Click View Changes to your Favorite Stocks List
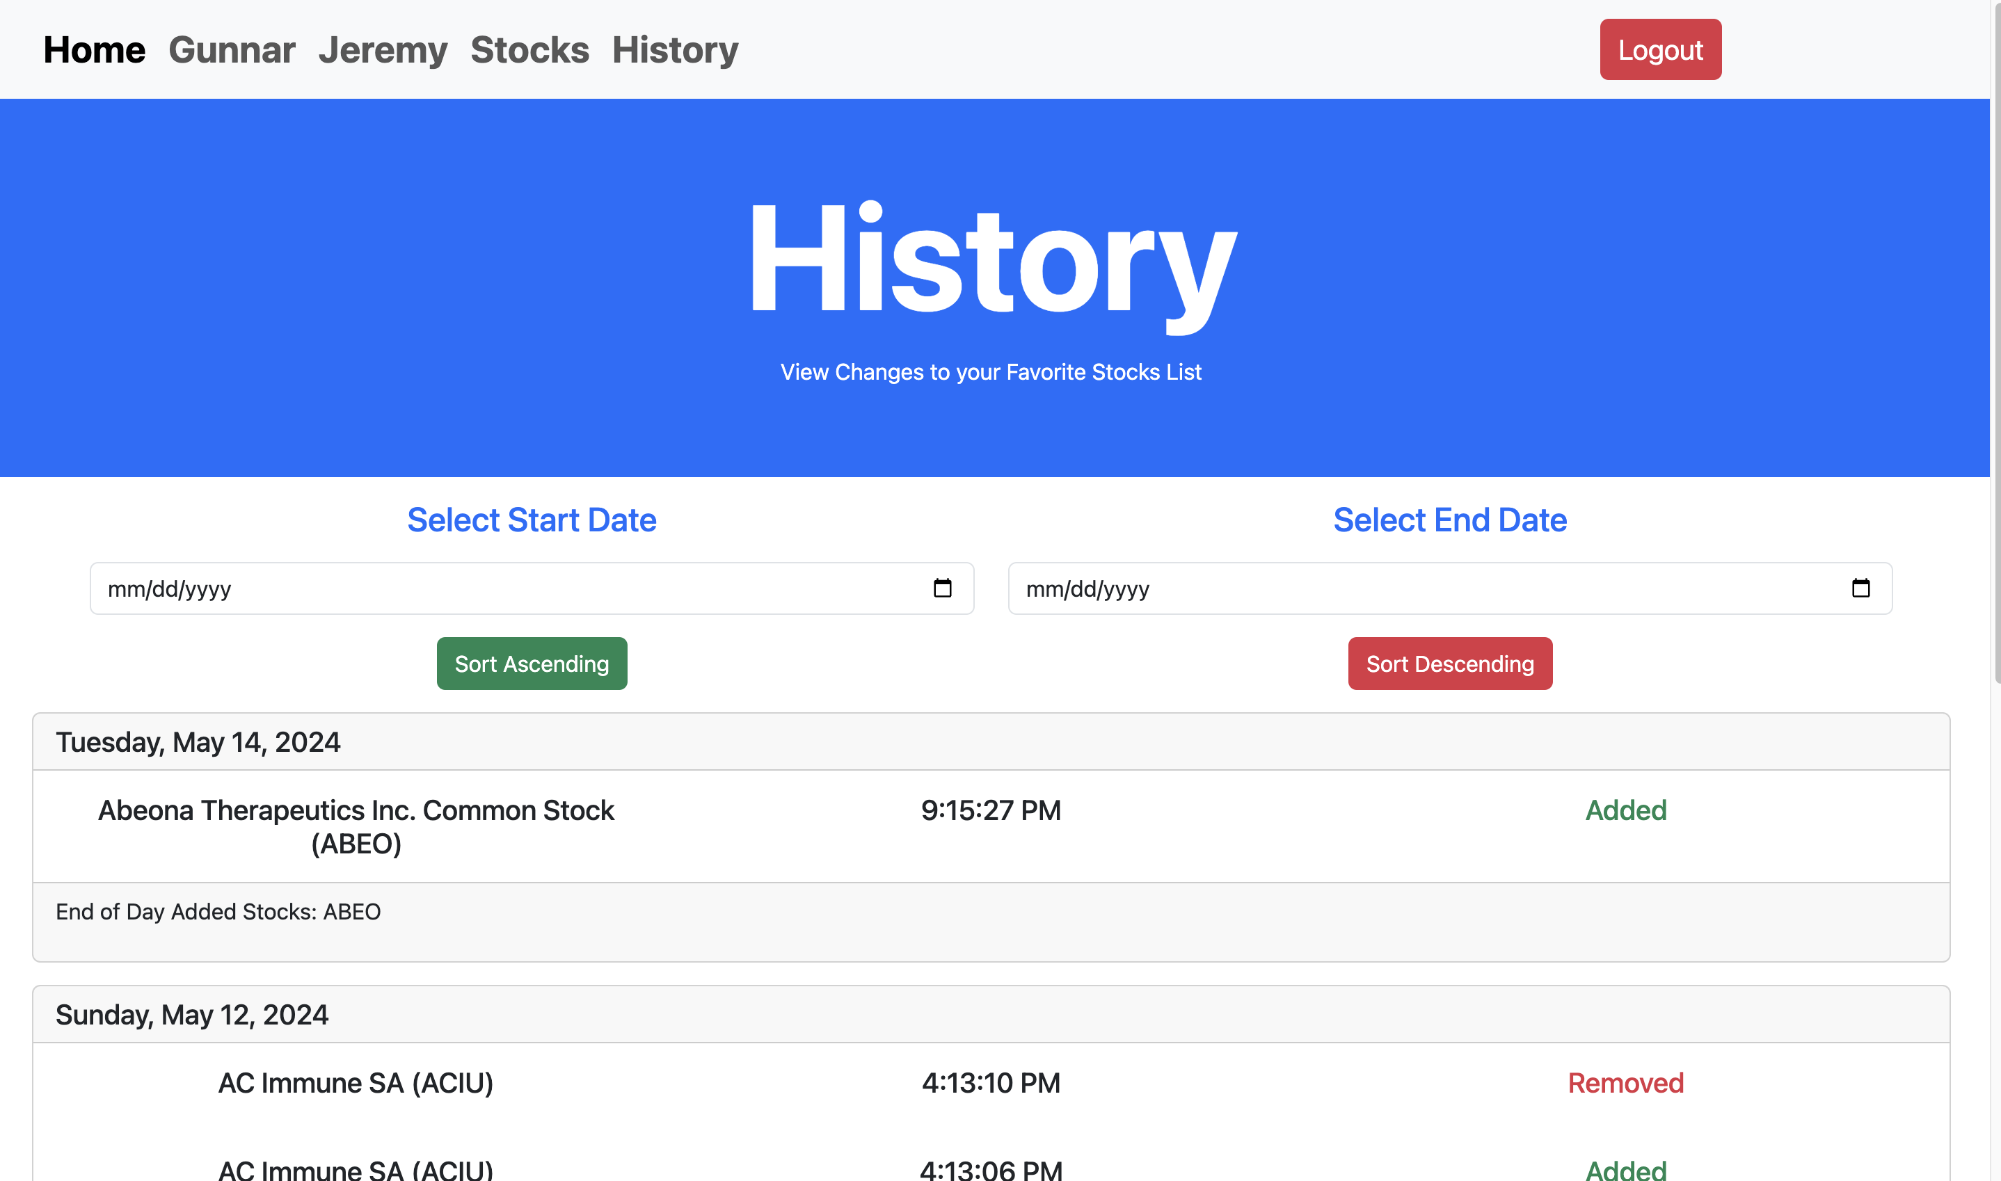This screenshot has height=1181, width=2001. [991, 371]
